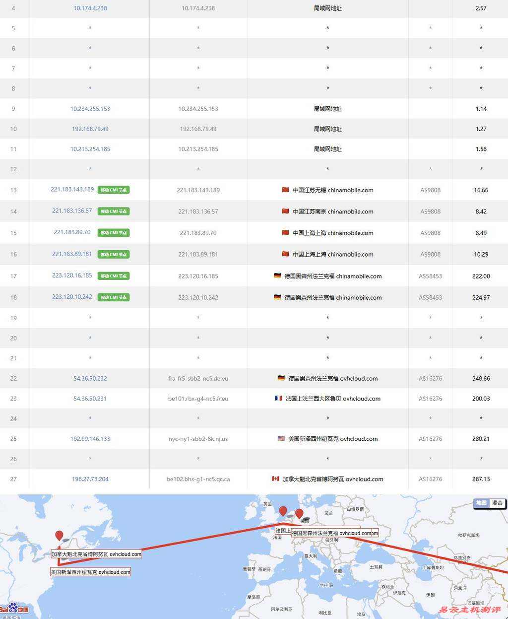
Task: Open the 221.183.143.189 IP link
Action: [72, 189]
